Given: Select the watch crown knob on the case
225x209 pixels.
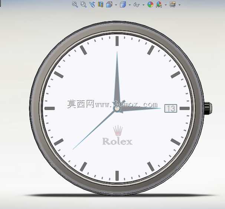Looking at the screenshot, I should [208, 108].
